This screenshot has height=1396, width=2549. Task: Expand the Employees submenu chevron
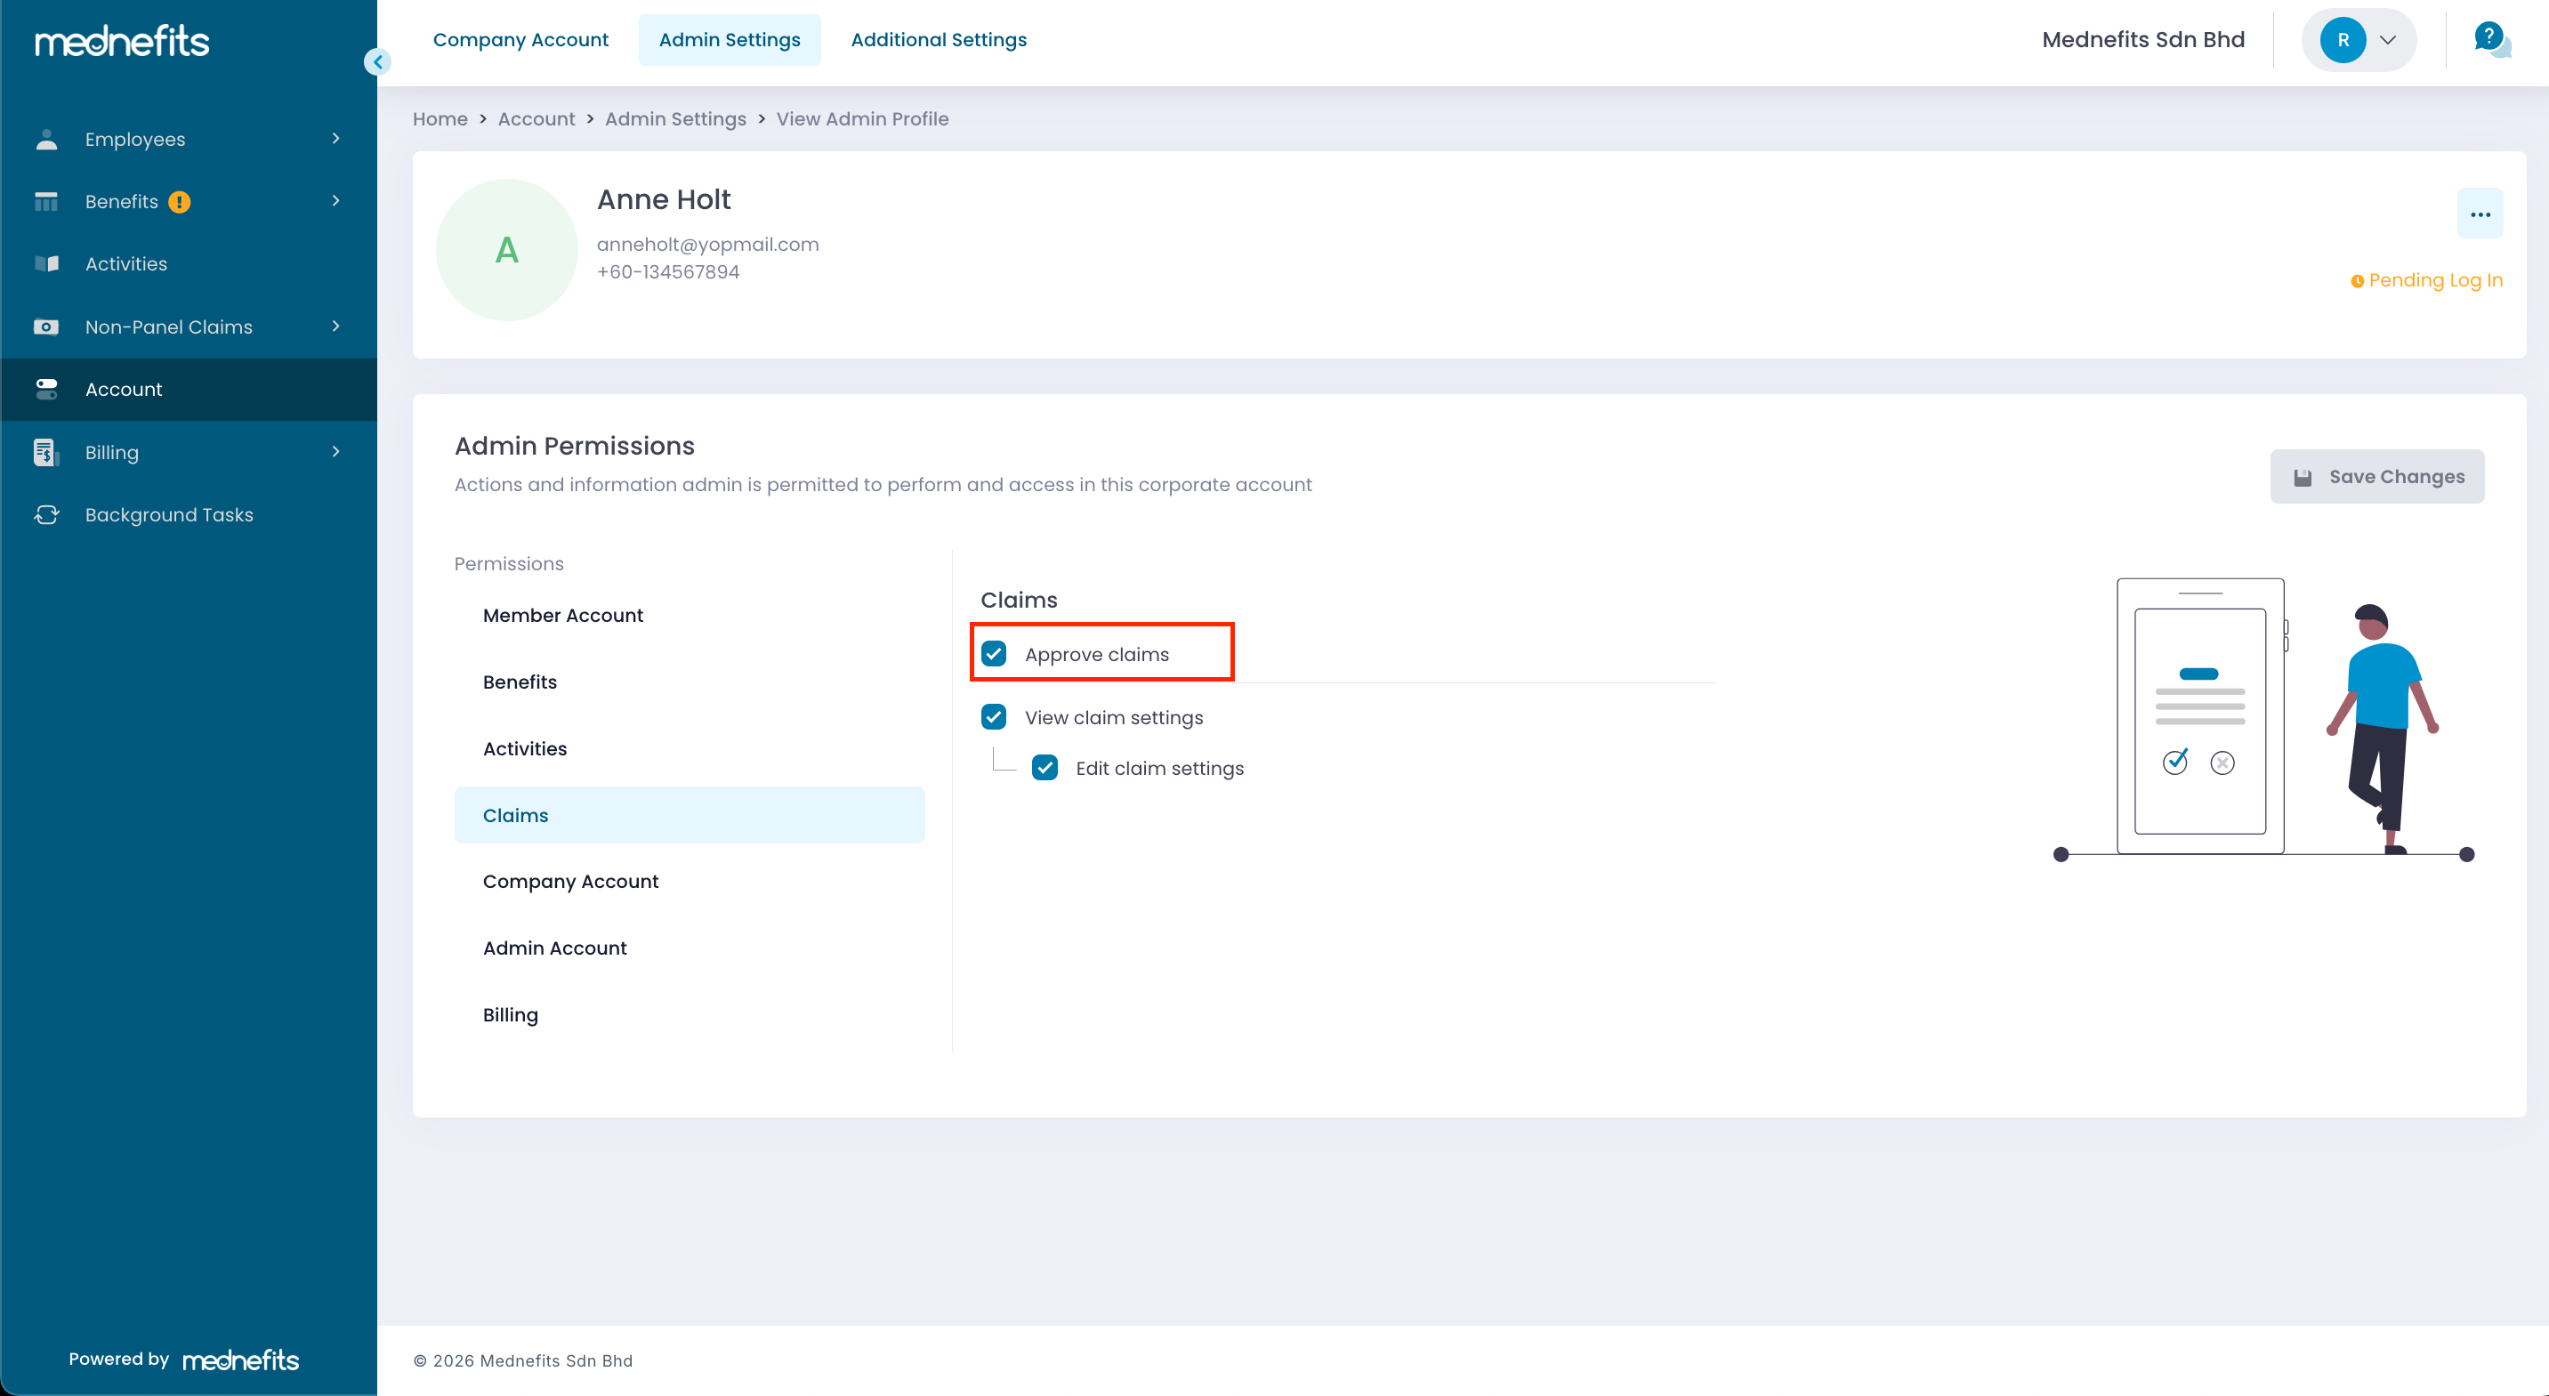pyautogui.click(x=335, y=139)
